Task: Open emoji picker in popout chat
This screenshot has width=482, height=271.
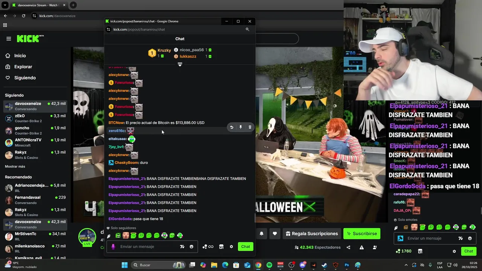Action: click(191, 247)
